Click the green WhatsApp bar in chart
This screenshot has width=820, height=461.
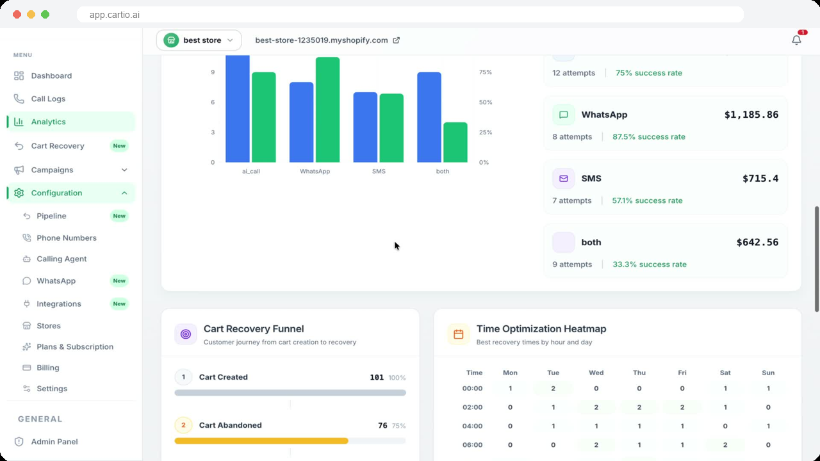click(x=327, y=109)
